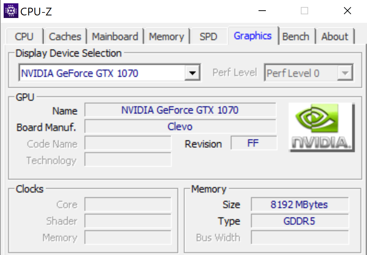Click the empty Bus Width field
The image size is (367, 255).
click(299, 237)
